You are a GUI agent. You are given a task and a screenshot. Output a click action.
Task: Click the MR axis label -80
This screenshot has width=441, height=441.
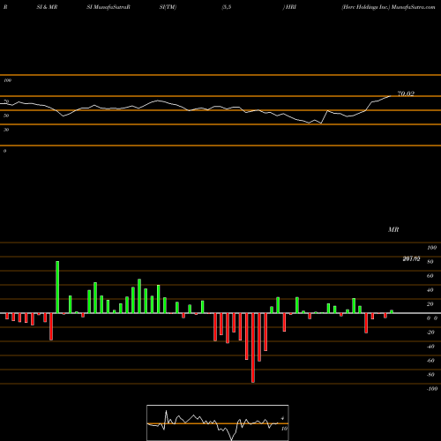point(430,375)
